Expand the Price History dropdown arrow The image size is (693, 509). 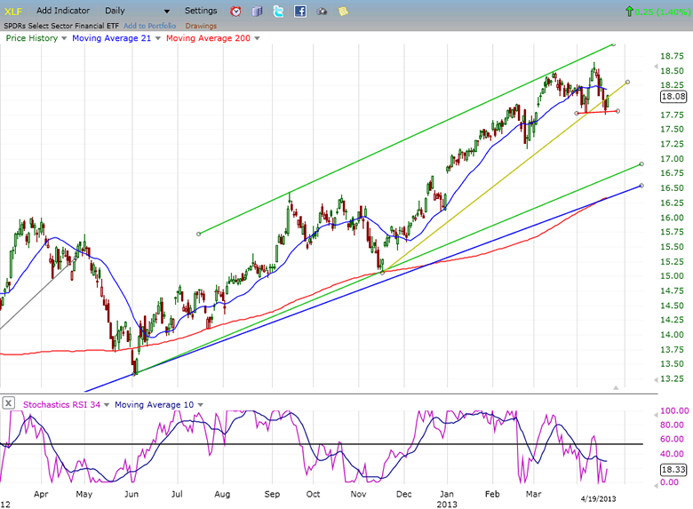tap(64, 38)
